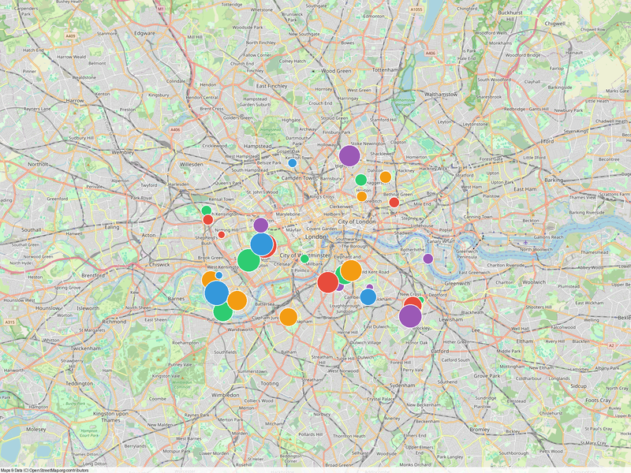
Task: Select the small green marker near Millbank
Action: (x=304, y=259)
